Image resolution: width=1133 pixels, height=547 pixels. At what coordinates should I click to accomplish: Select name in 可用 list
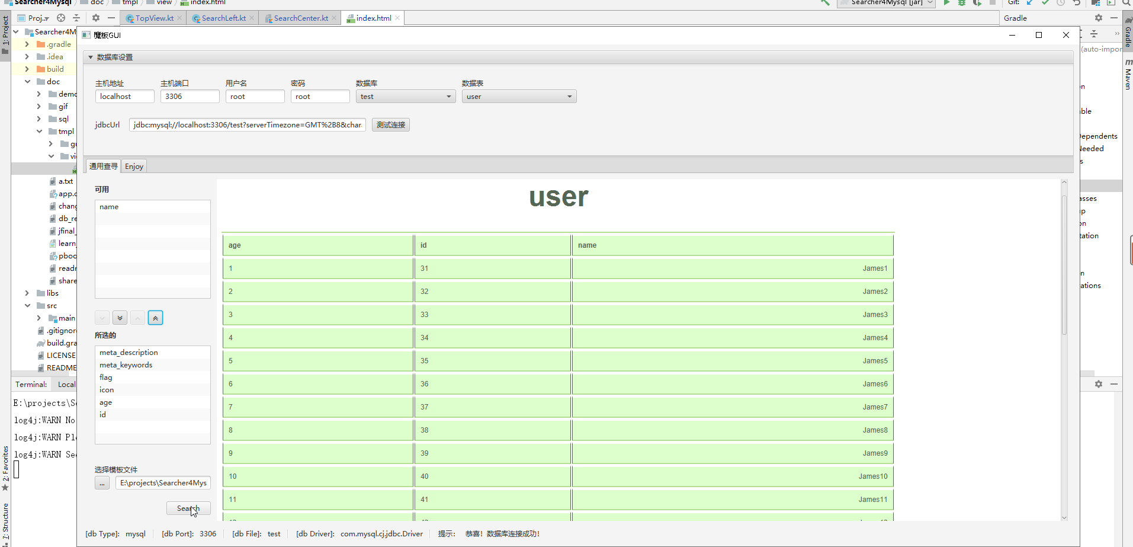[153, 207]
